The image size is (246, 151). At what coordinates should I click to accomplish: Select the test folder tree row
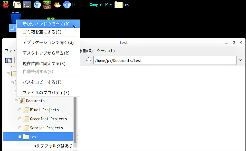pos(38,137)
